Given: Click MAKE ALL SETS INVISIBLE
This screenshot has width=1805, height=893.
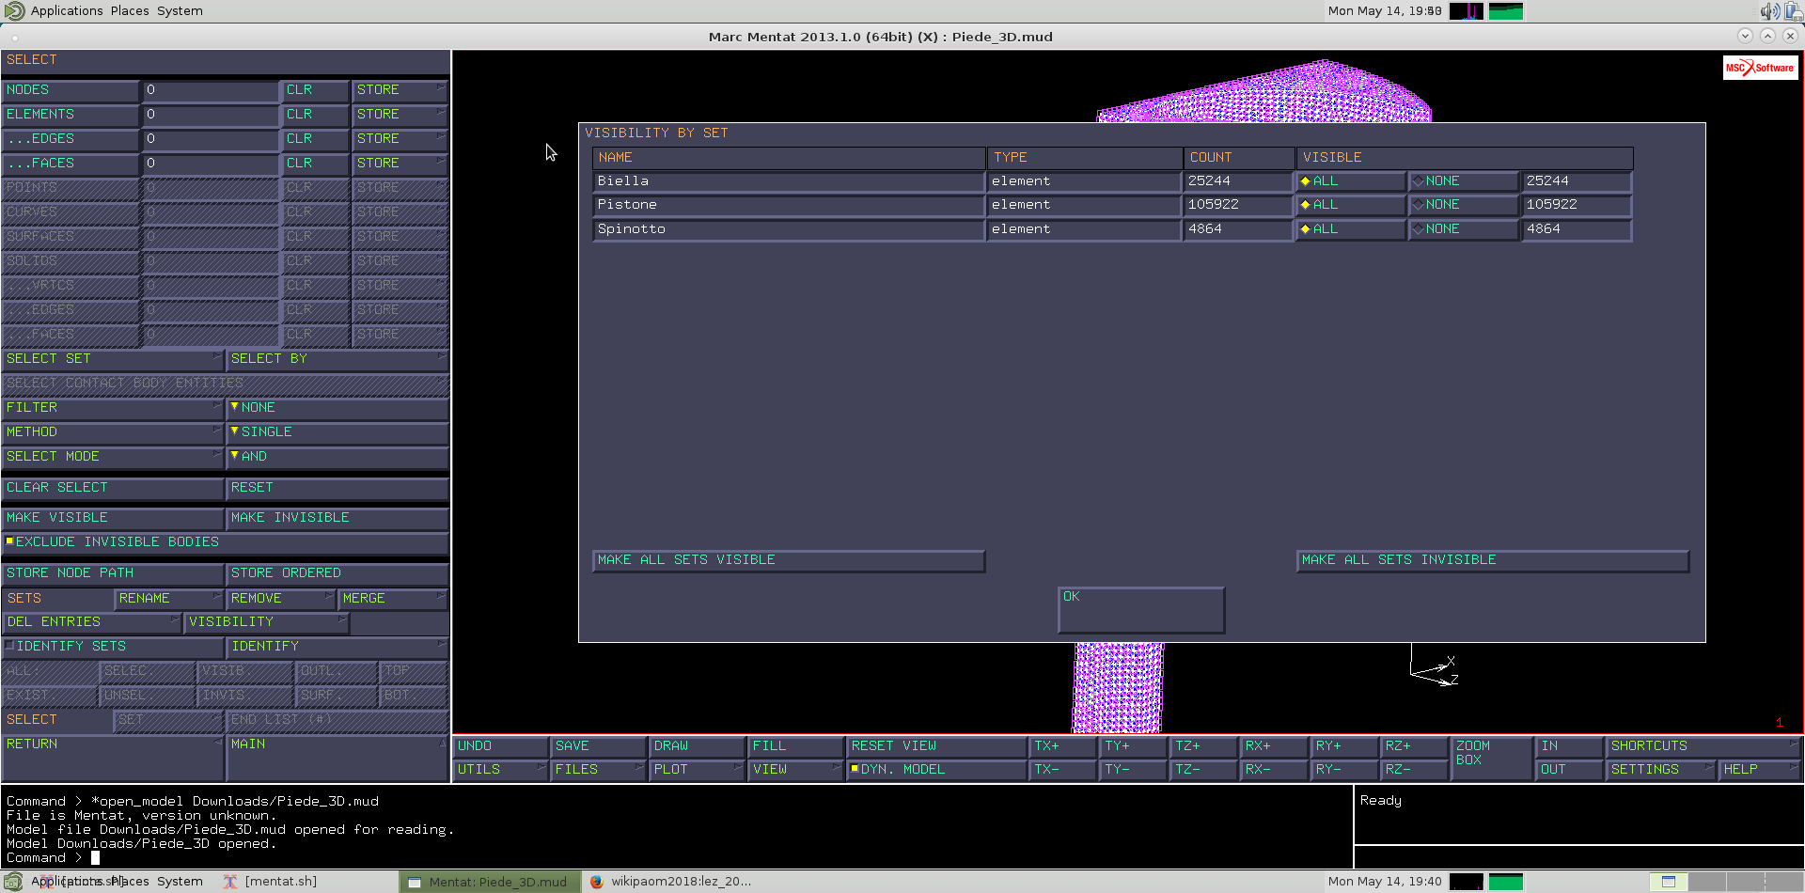Looking at the screenshot, I should point(1493,560).
